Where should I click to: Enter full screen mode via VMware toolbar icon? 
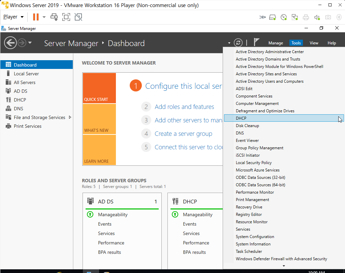66,17
